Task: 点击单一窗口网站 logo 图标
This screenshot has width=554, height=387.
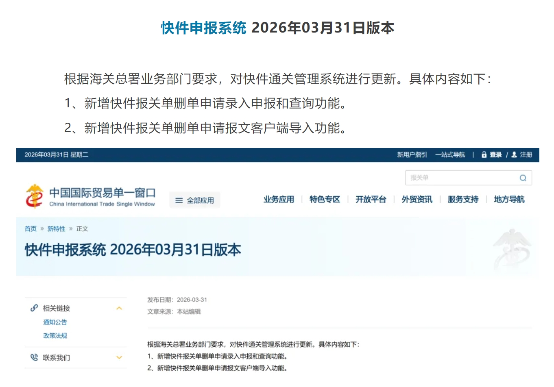Action: [x=35, y=196]
